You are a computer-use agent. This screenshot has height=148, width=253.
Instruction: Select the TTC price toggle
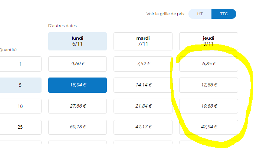point(224,14)
